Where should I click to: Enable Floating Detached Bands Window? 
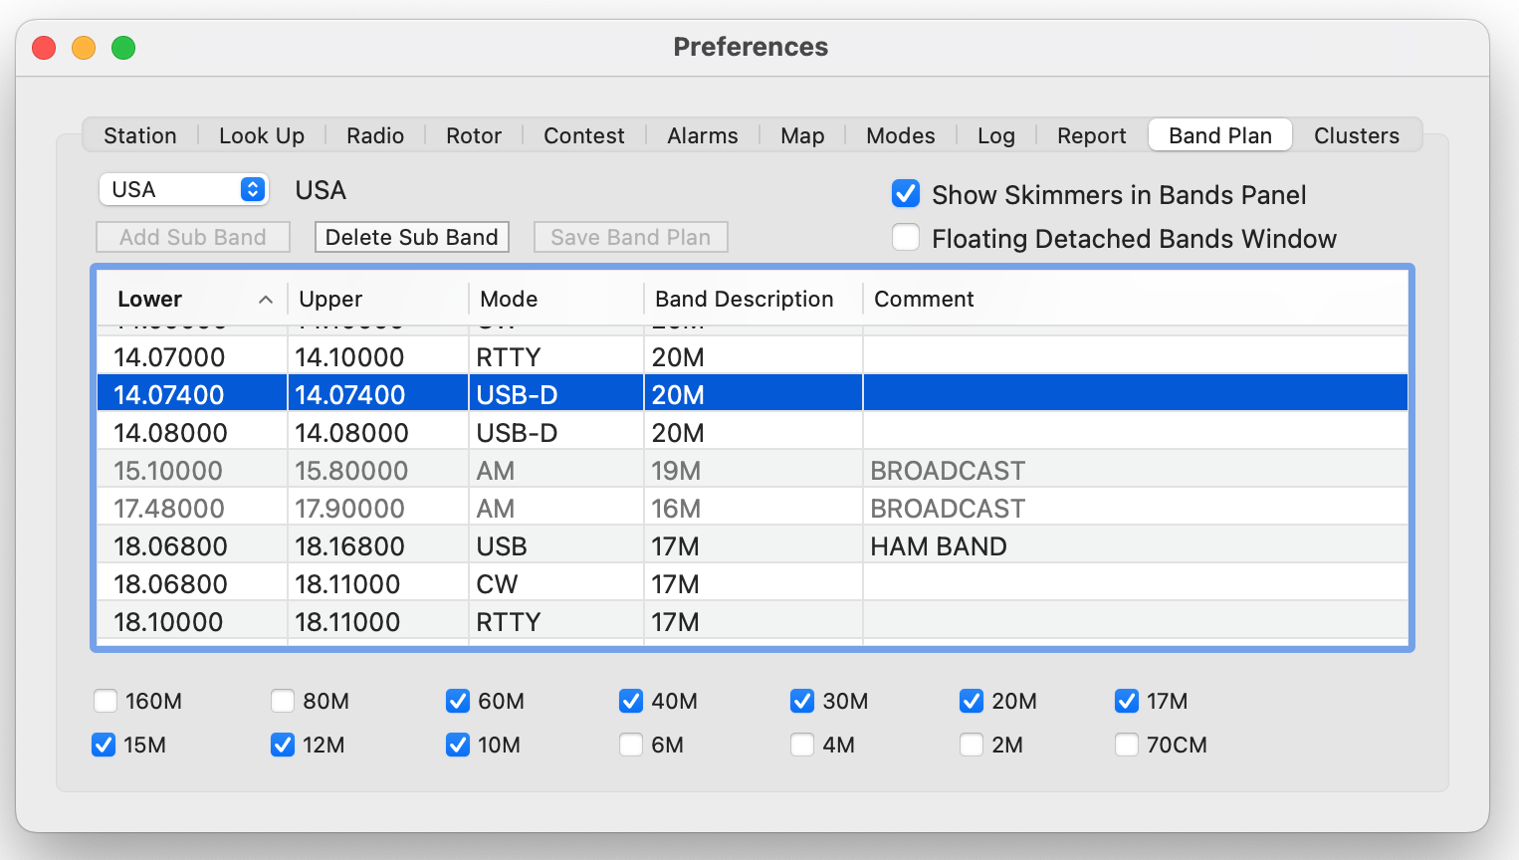tap(906, 238)
